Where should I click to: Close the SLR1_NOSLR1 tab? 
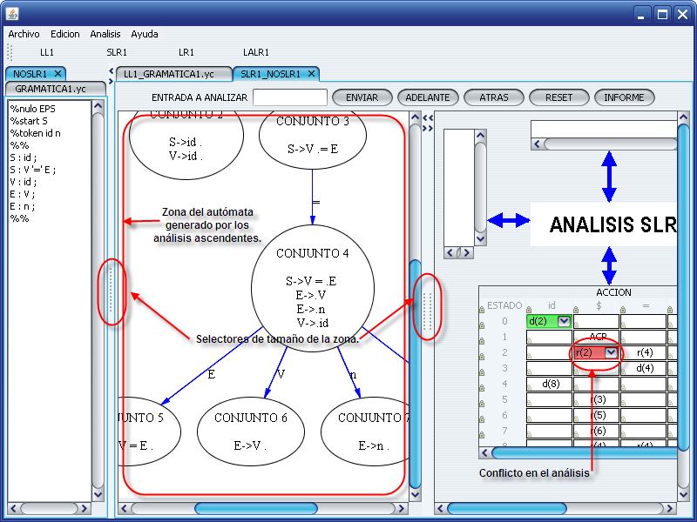point(311,74)
